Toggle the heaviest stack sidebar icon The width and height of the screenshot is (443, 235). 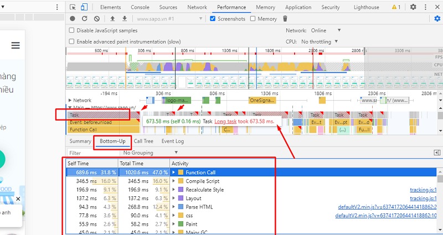tap(437, 153)
